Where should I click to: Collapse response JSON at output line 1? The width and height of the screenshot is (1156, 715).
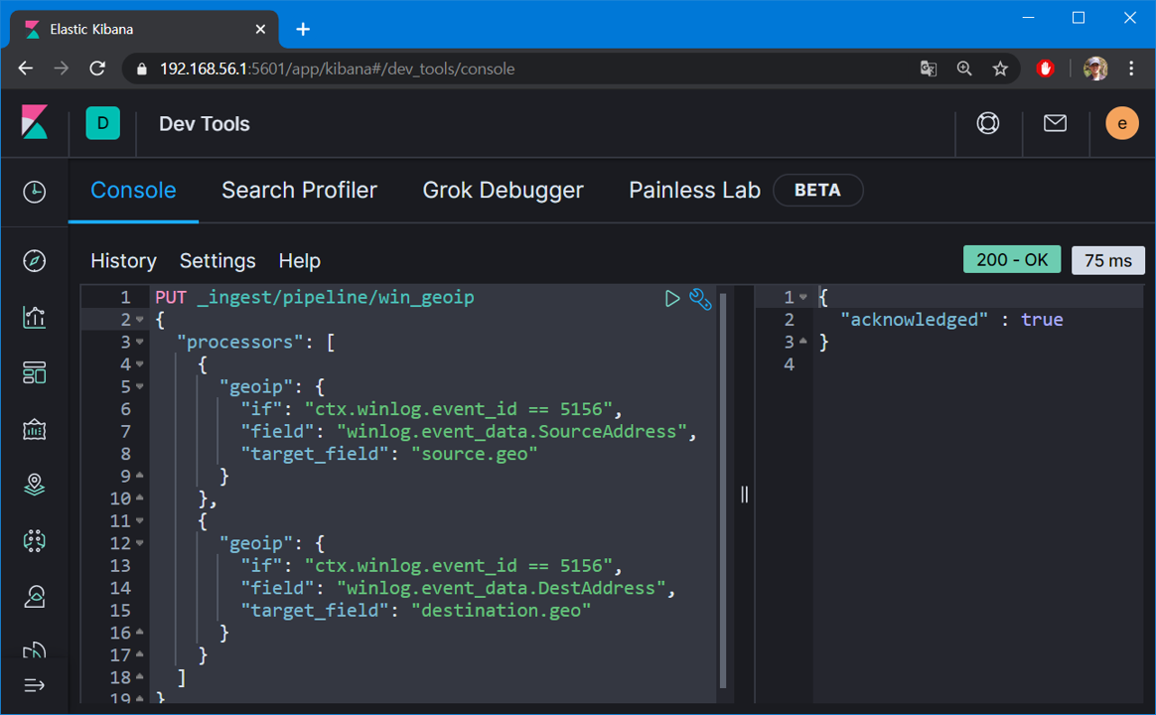(802, 297)
